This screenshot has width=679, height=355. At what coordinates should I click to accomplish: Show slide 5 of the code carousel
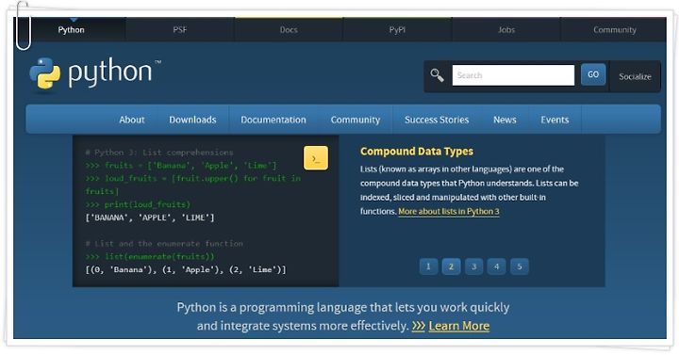tap(520, 266)
